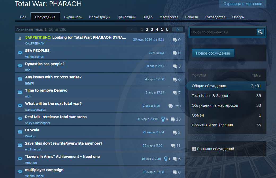Viewport: 276px width, 178px height.
Task: Open Save files don't rewrite/overwrite anymore? thread
Action: (x=63, y=143)
